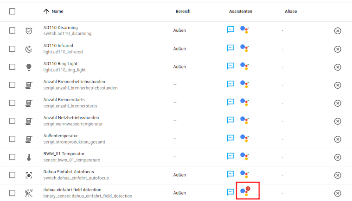
Task: Select the BWM_01 Temperatur row checkbox
Action: 13,157
